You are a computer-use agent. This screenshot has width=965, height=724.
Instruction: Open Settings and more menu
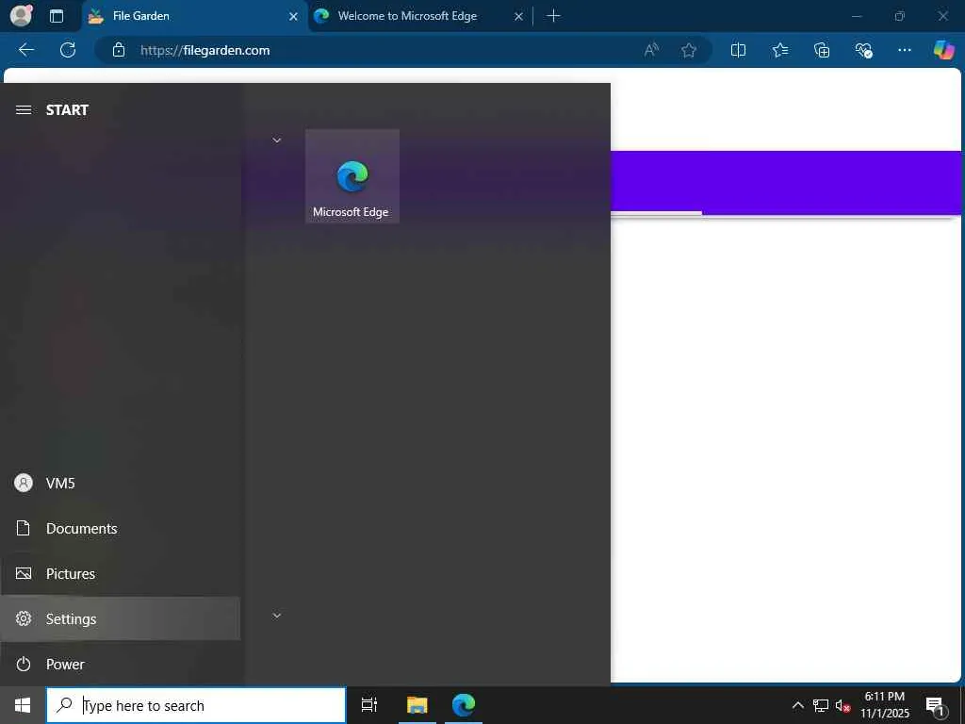point(904,50)
